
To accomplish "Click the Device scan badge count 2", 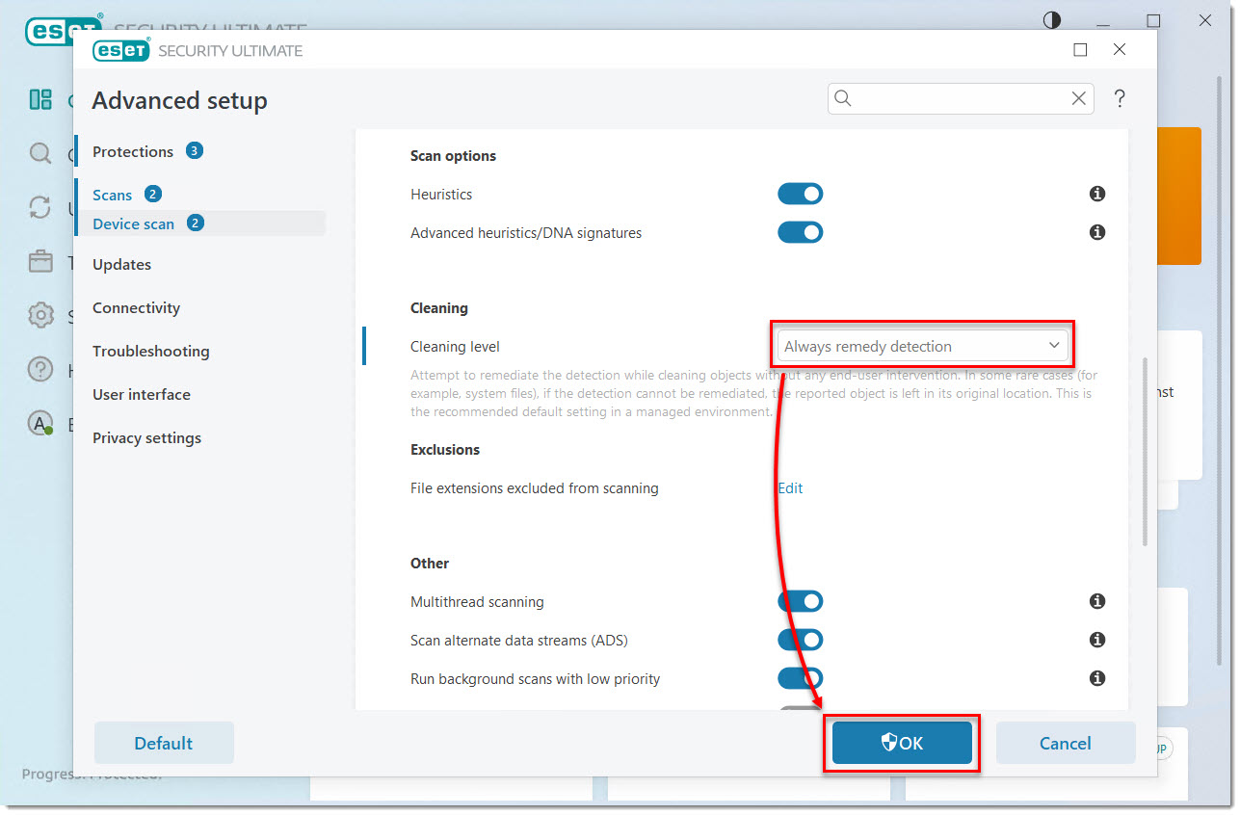I will click(195, 223).
